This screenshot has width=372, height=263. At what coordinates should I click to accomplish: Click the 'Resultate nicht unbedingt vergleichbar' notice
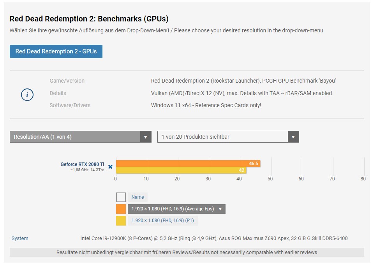click(187, 252)
